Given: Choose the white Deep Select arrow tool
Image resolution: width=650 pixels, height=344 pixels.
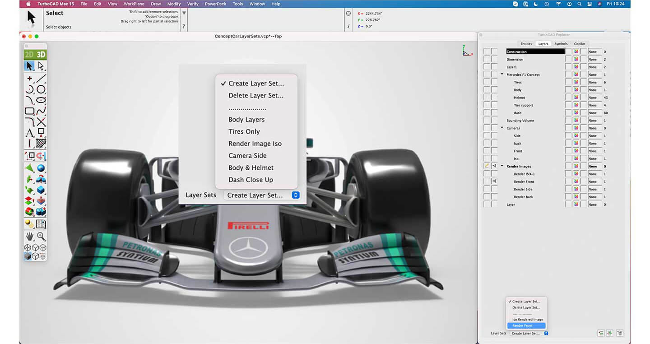Looking at the screenshot, I should [x=41, y=66].
